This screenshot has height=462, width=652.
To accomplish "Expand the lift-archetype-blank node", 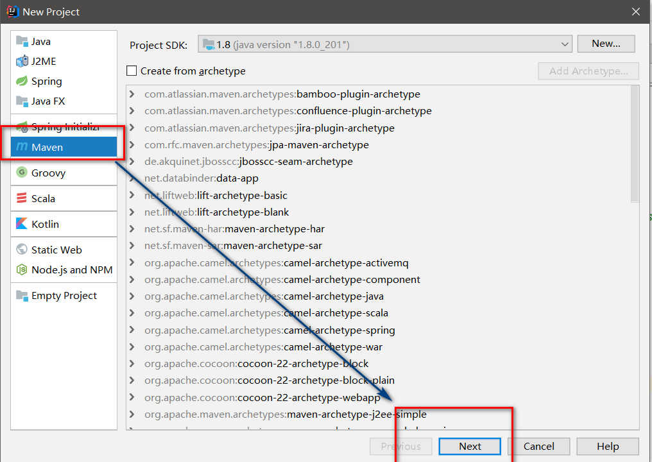I will coord(132,212).
